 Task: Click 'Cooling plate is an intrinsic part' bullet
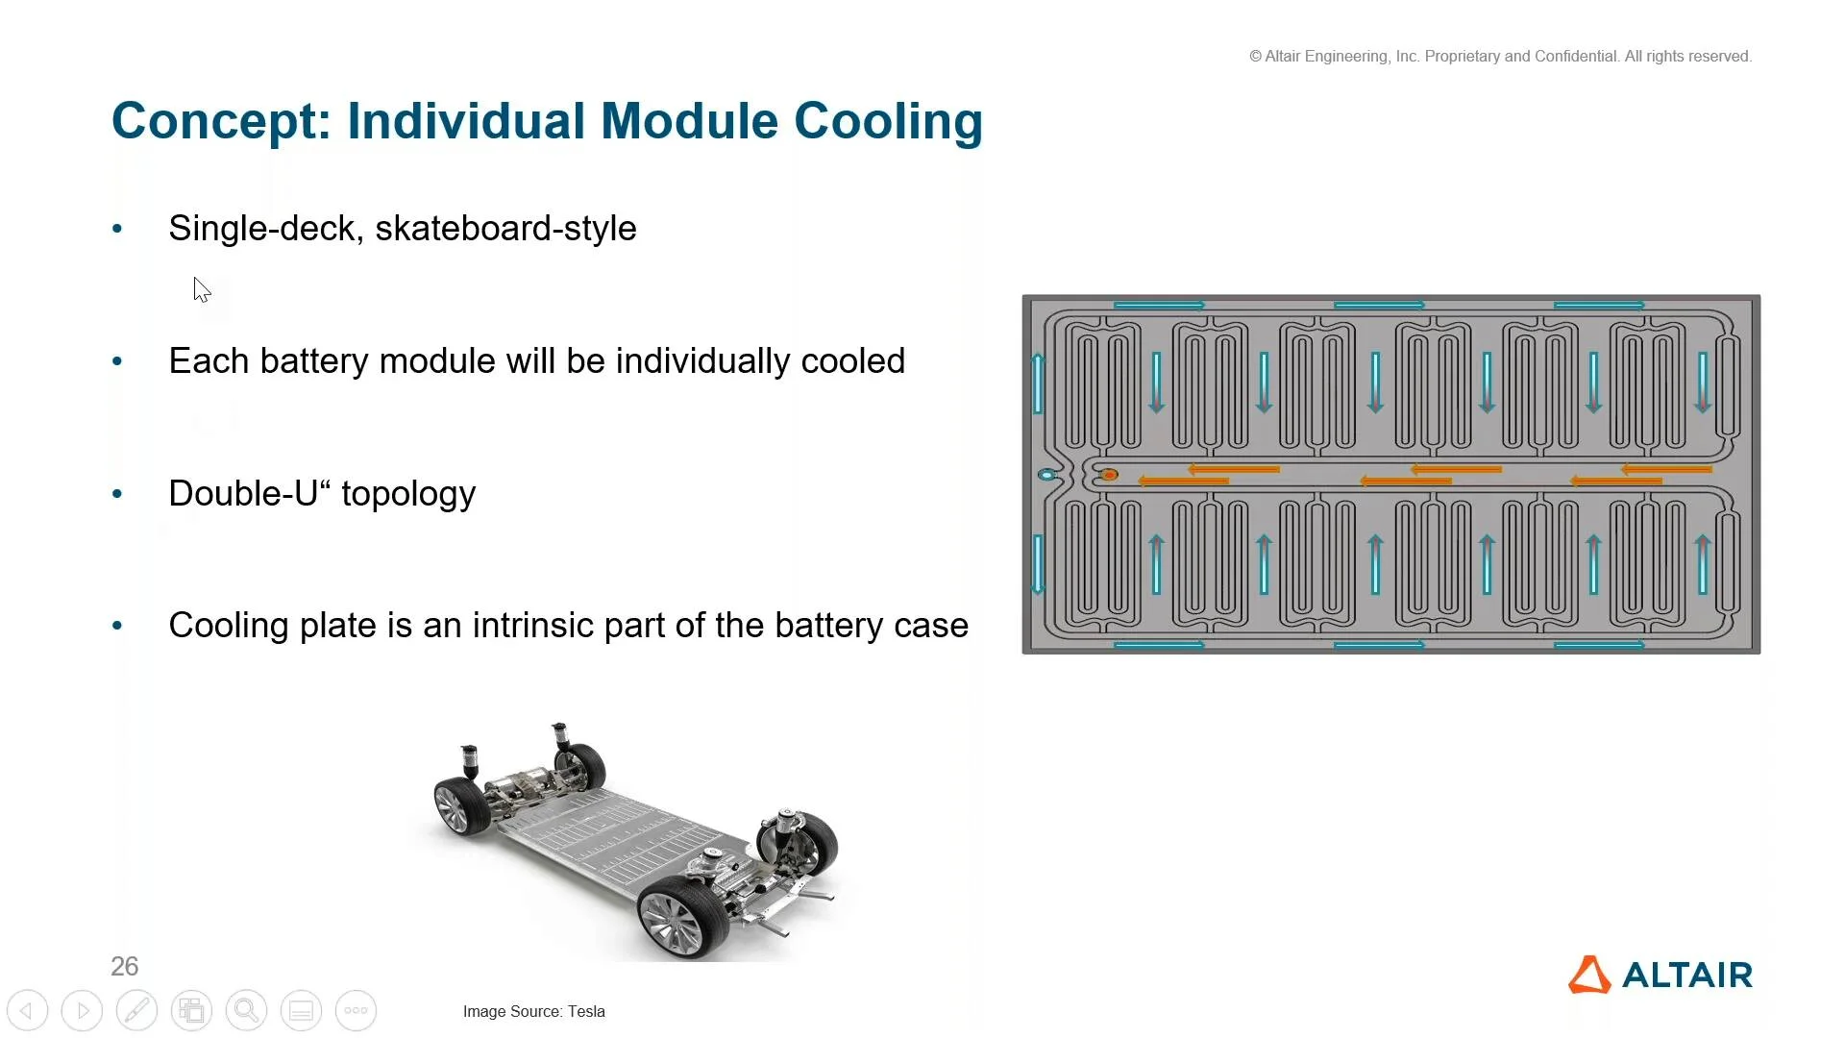(x=568, y=626)
